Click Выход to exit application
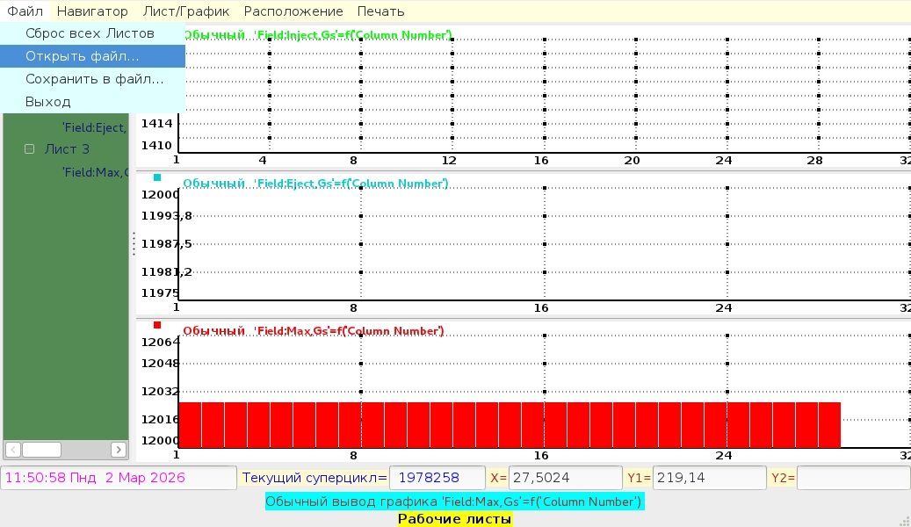The image size is (911, 527). point(48,102)
